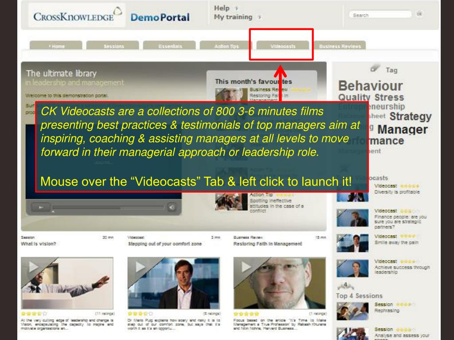454x340 pixels.
Task: Open the Essentials tab
Action: [169, 46]
